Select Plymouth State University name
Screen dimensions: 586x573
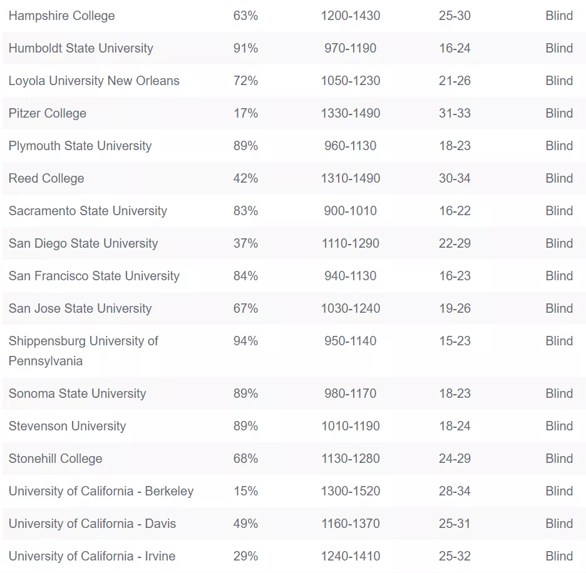[80, 146]
